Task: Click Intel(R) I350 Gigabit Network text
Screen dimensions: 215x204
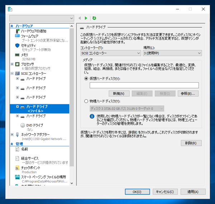Action: coord(44,139)
